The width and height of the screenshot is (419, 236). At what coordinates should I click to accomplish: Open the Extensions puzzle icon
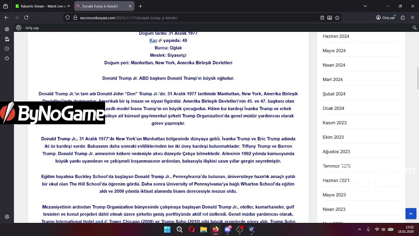click(x=403, y=18)
